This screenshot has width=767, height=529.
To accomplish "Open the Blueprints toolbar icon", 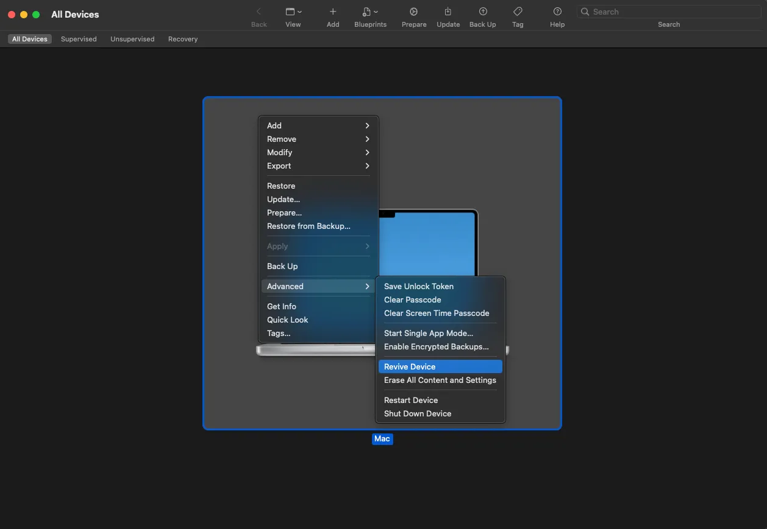I will tap(366, 12).
